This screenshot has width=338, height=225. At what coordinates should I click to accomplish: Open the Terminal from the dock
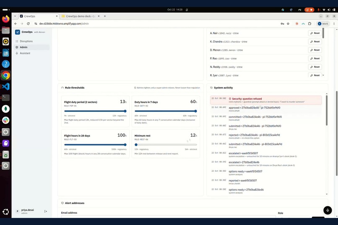pyautogui.click(x=6, y=98)
